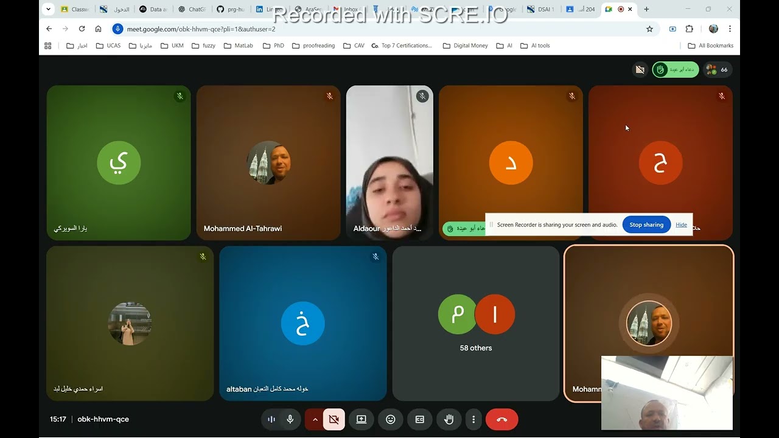Switch to the GitHub prg-hu tab

click(x=231, y=9)
